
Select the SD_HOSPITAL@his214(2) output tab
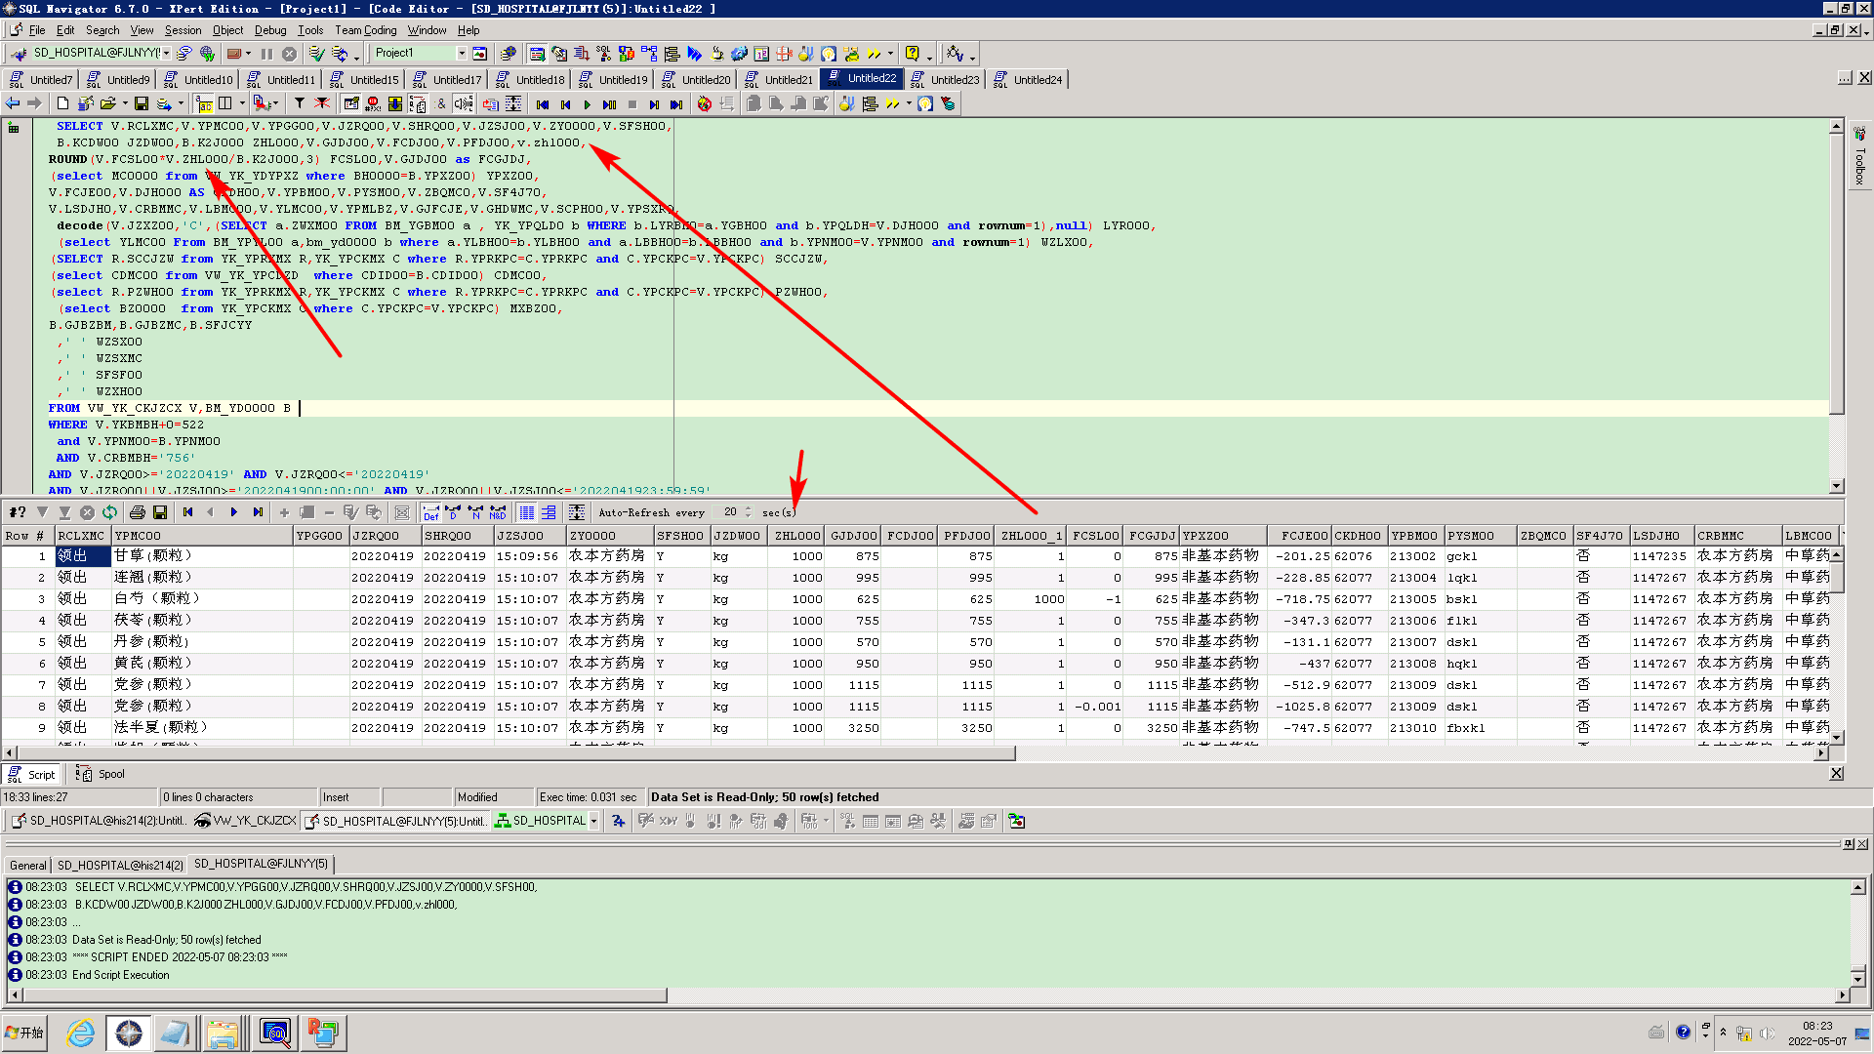pyautogui.click(x=120, y=866)
